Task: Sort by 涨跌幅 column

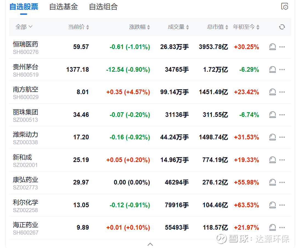Action: coord(139,27)
